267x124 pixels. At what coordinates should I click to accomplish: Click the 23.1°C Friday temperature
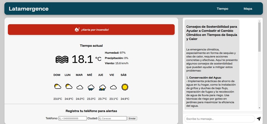[114, 99]
